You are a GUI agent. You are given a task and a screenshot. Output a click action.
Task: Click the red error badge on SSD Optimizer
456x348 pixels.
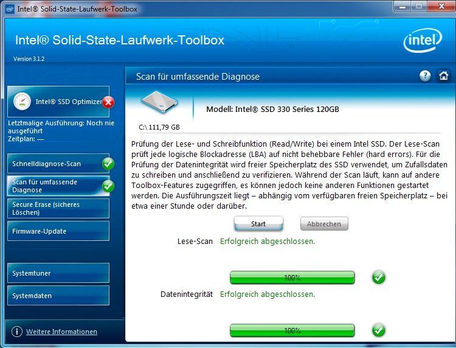coord(108,102)
